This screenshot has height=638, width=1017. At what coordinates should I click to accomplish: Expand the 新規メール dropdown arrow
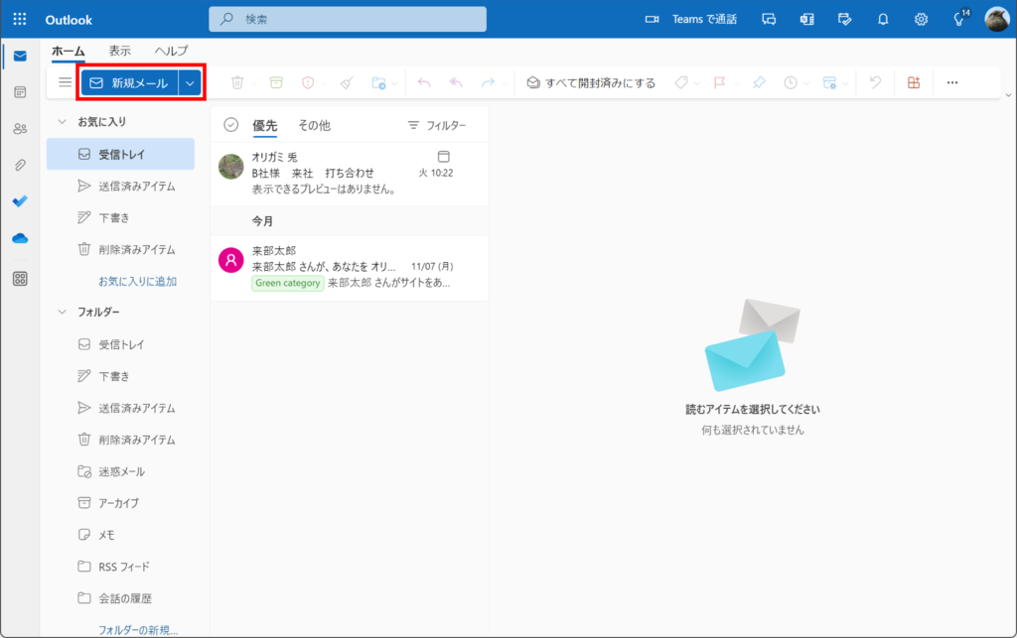pyautogui.click(x=190, y=83)
